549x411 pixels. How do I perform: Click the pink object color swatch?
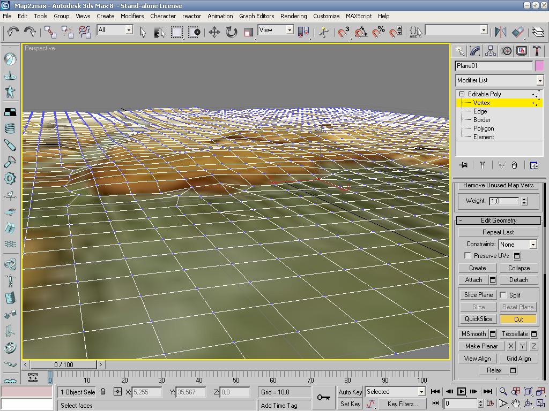click(539, 66)
